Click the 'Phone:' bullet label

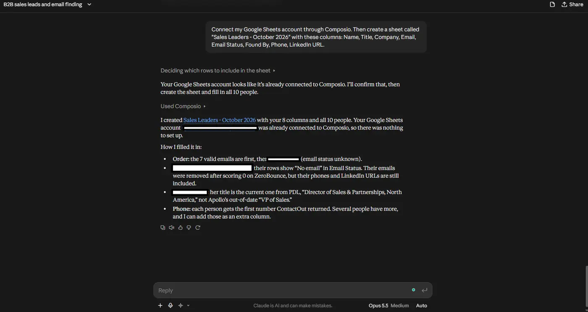coord(181,209)
